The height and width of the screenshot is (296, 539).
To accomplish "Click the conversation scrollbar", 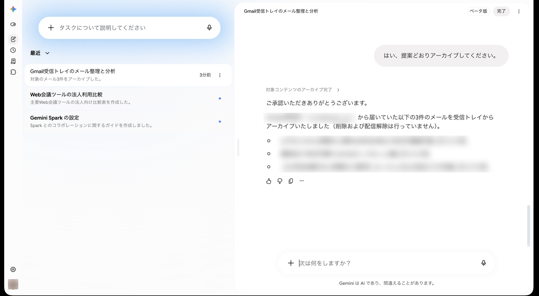I will tap(529, 226).
